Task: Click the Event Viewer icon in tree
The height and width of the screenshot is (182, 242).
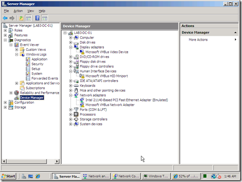Action: point(17,45)
